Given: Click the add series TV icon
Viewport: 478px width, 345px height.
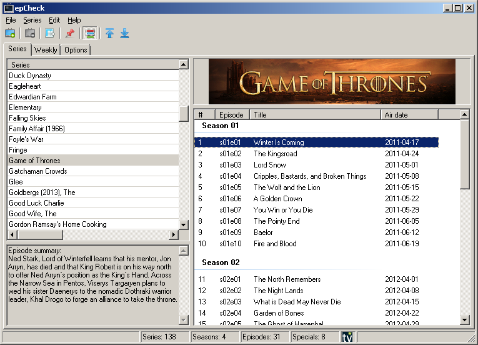Looking at the screenshot, I should (x=11, y=33).
